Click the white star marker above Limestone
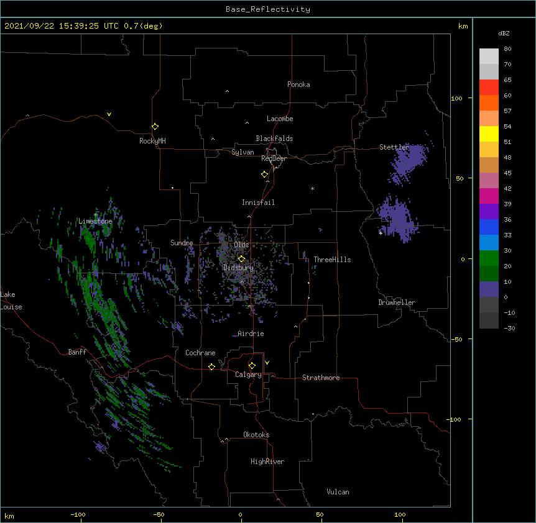This screenshot has width=536, height=523. [95, 215]
